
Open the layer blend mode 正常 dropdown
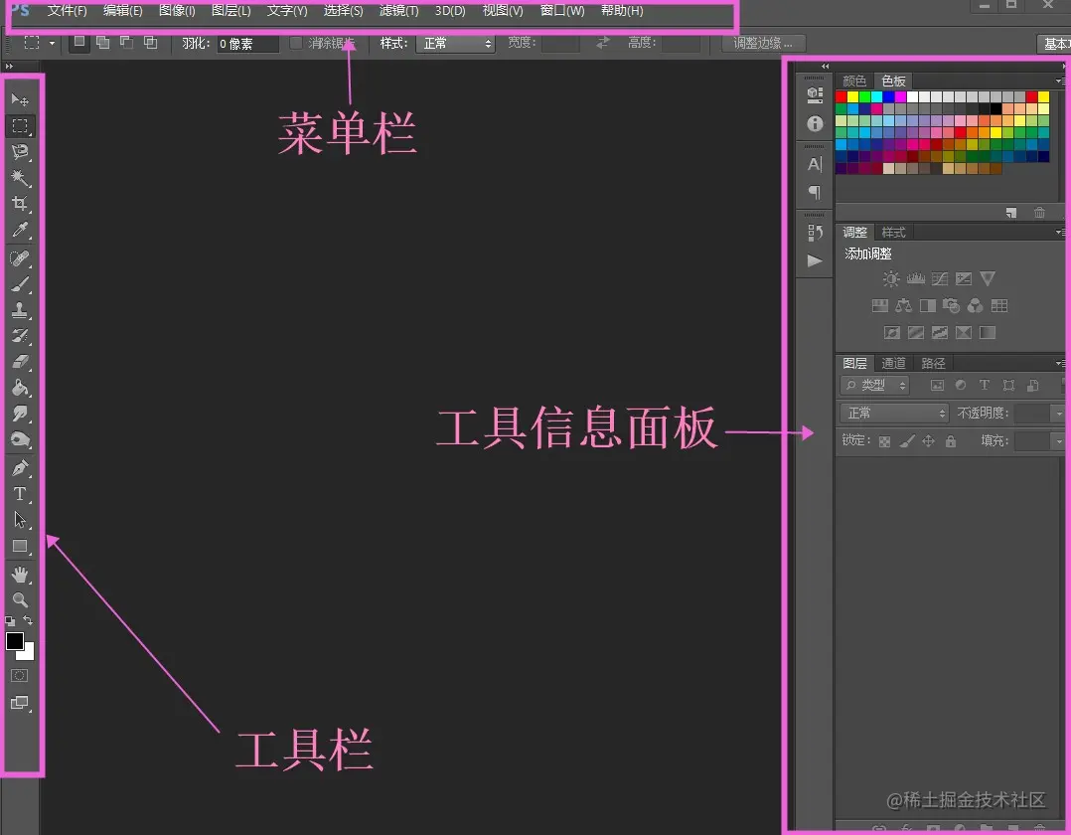tap(894, 413)
